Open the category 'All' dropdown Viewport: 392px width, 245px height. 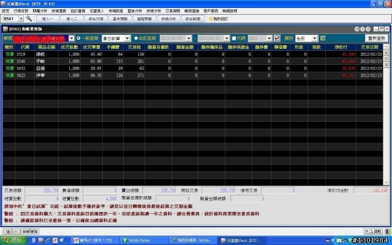coord(315,38)
